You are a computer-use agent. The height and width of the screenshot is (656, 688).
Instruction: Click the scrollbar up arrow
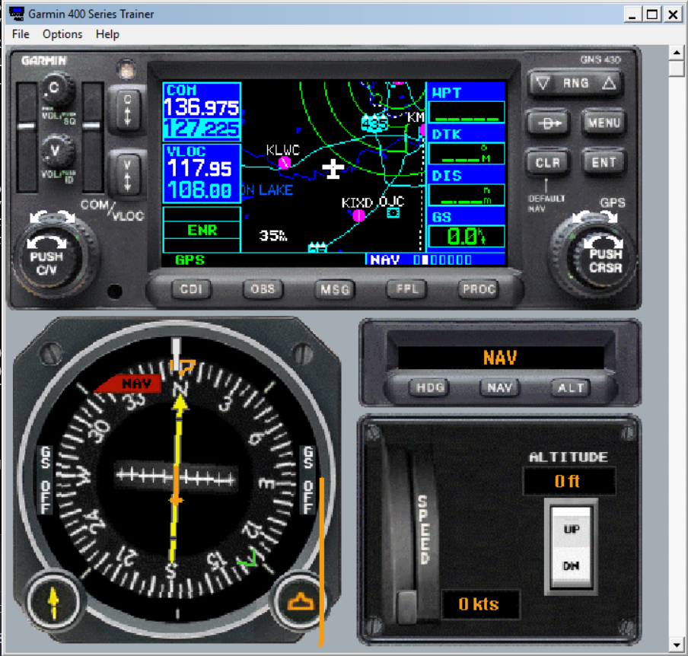click(x=677, y=53)
